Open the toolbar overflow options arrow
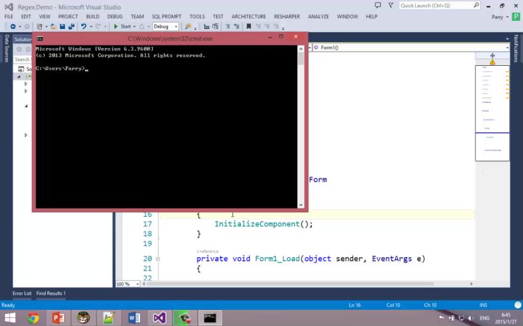The height and width of the screenshot is (326, 523). [x=283, y=28]
